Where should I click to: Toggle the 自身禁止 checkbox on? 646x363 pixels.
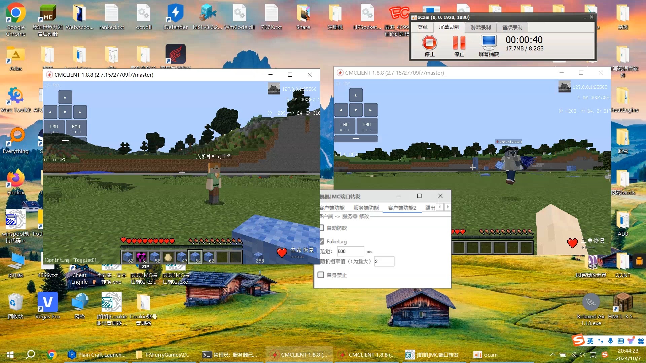click(322, 275)
